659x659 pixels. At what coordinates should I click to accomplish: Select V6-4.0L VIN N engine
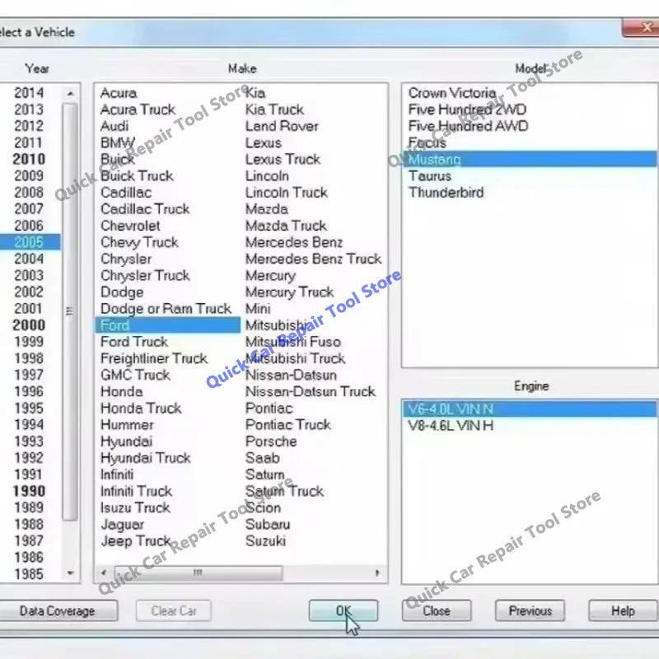(x=530, y=409)
